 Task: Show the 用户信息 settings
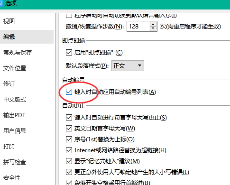[x=15, y=130]
